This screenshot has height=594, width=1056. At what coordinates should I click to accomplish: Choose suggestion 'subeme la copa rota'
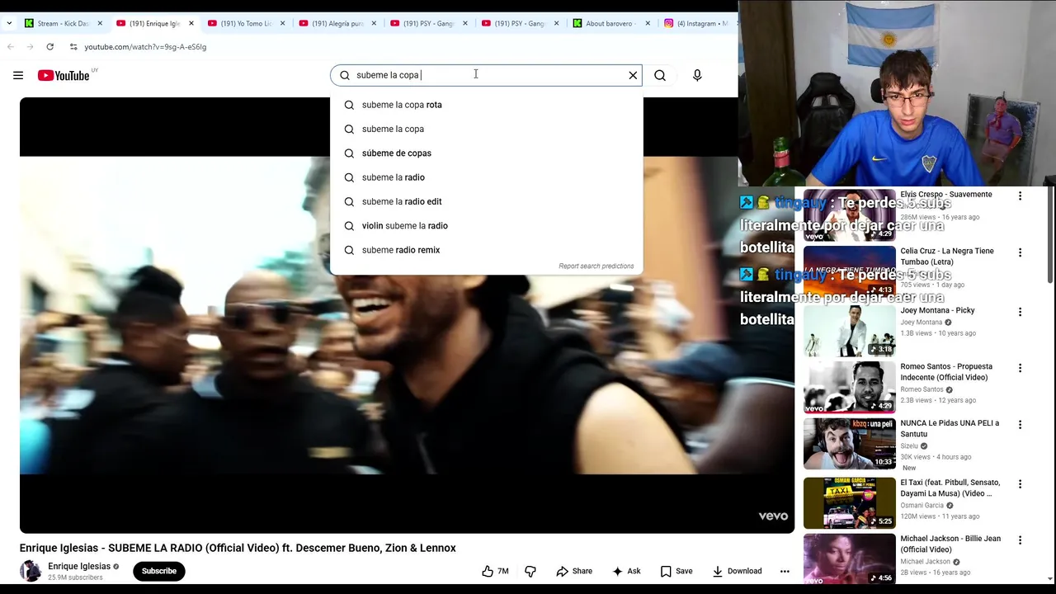click(x=486, y=105)
